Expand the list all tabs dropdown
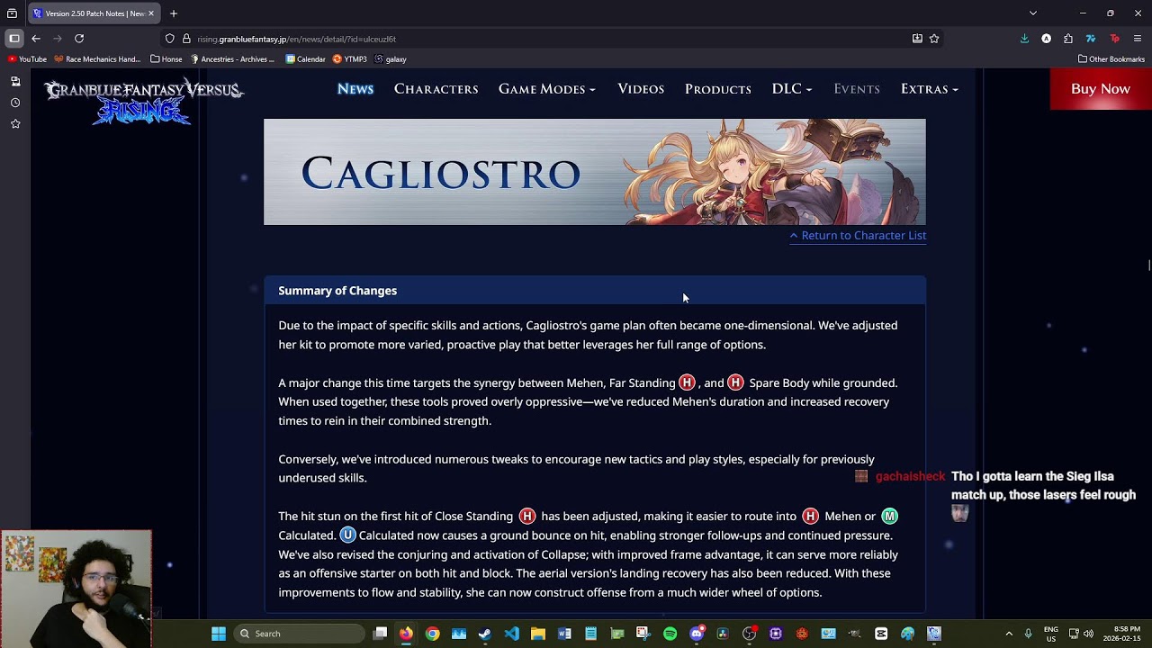 (1033, 13)
